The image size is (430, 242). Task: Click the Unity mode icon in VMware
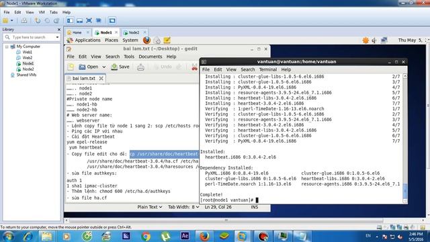(x=99, y=21)
